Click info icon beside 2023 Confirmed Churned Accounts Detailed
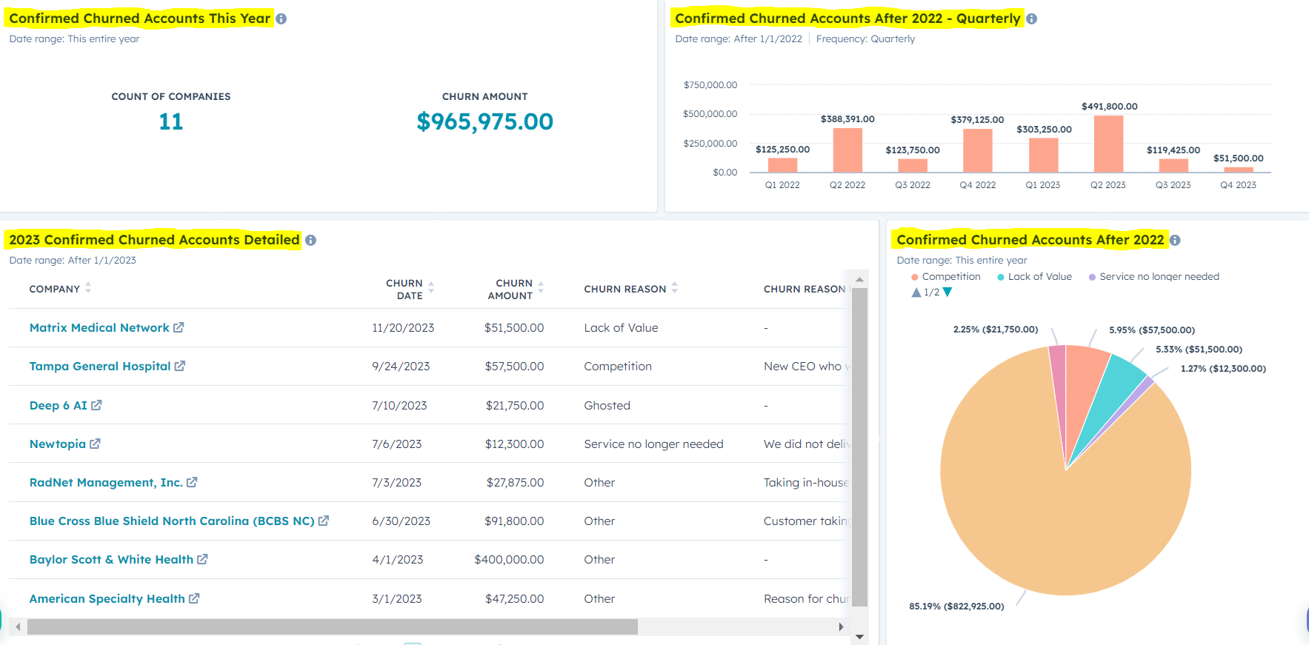Screen dimensions: 1309x645 click(x=310, y=241)
